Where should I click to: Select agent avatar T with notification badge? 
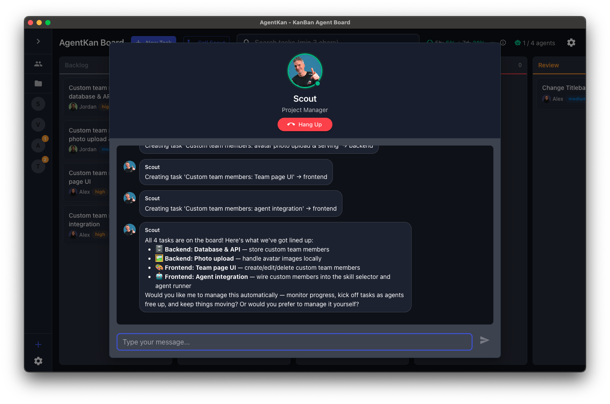point(38,166)
